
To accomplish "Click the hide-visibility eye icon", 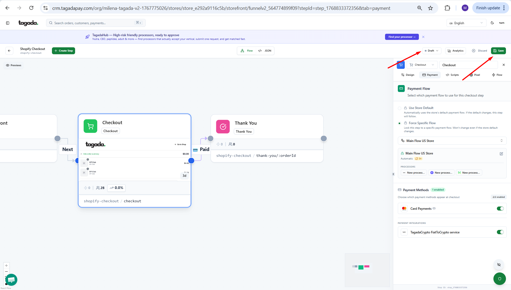I will 499,265.
